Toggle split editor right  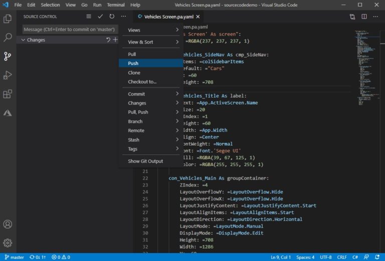point(364,16)
